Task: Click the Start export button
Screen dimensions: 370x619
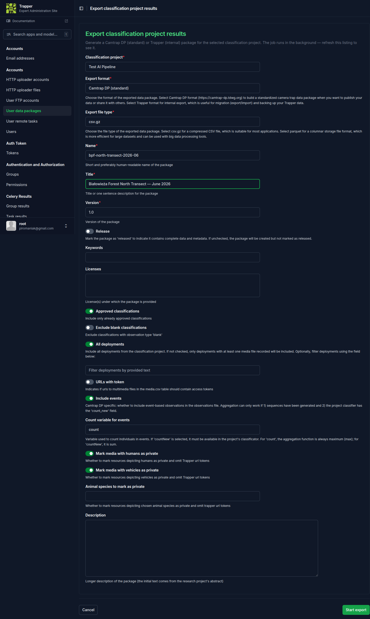Action: (356, 610)
